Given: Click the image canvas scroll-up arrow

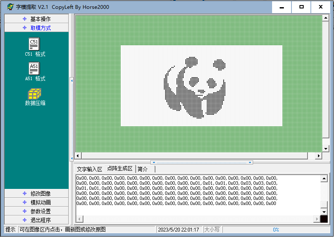Looking at the screenshot, I should click(x=326, y=18).
